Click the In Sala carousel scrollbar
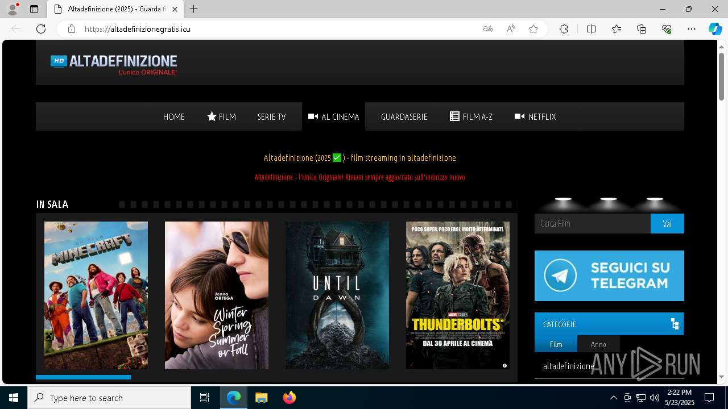This screenshot has width=728, height=409. pos(83,377)
